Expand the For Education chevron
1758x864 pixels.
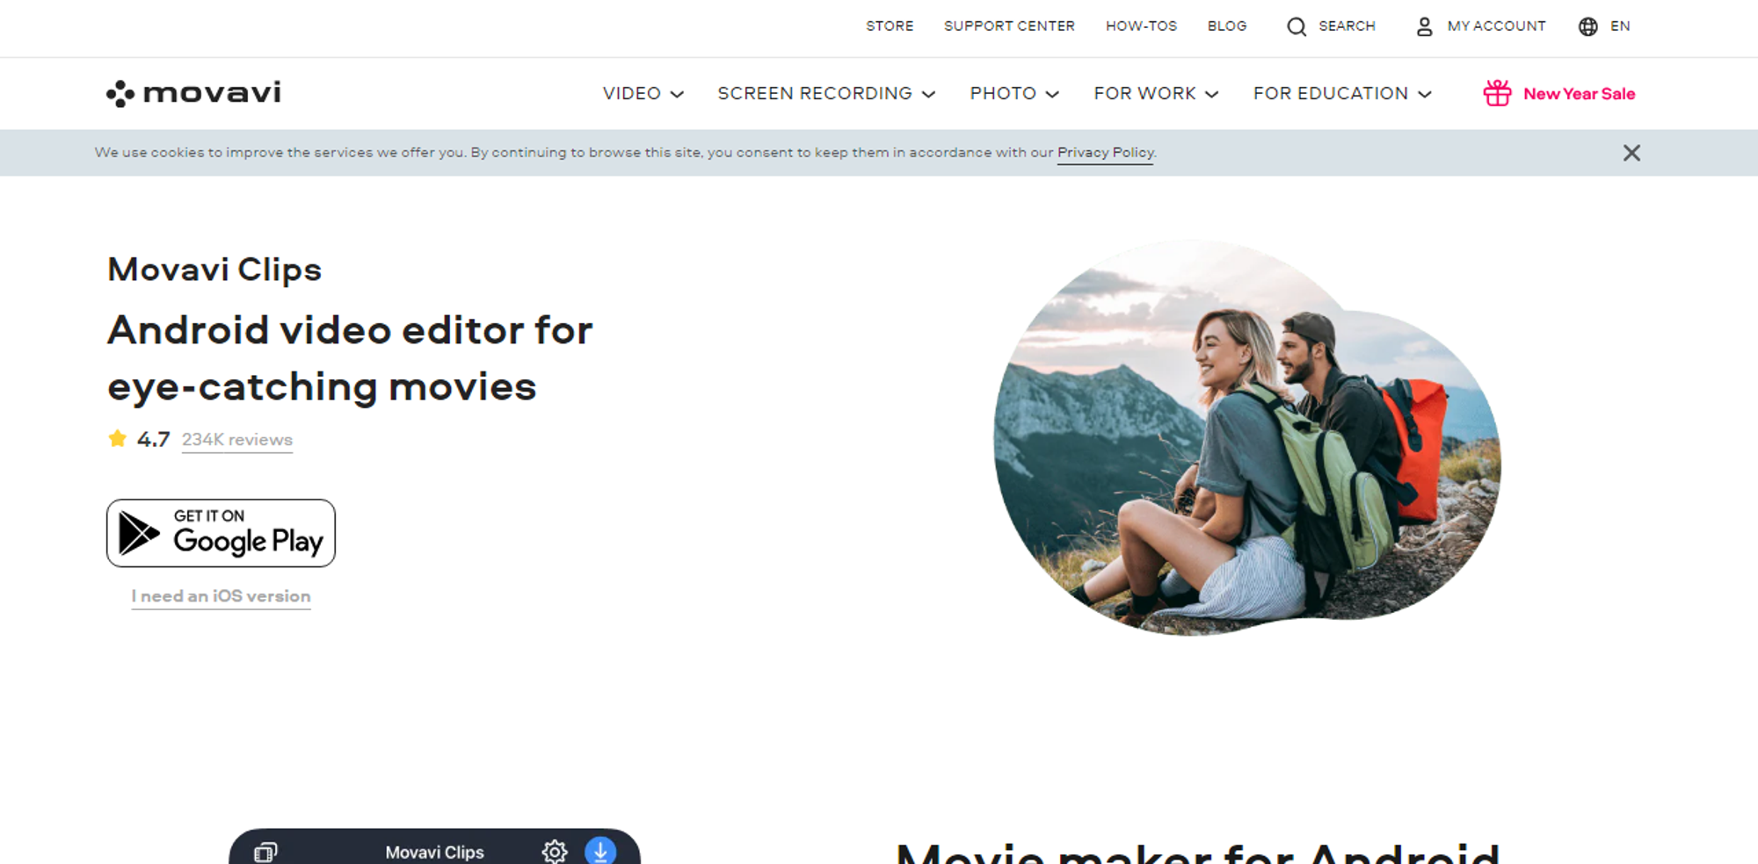[1425, 94]
